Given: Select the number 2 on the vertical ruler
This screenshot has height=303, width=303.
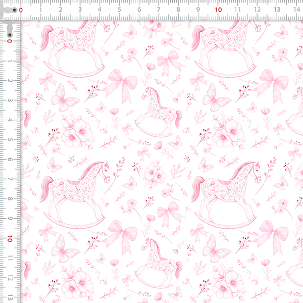Looking at the screenshot, I should (10, 81).
